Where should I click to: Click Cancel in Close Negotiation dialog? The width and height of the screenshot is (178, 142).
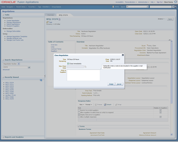click(x=119, y=84)
